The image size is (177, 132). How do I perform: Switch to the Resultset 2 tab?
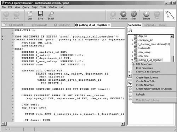[62, 25]
